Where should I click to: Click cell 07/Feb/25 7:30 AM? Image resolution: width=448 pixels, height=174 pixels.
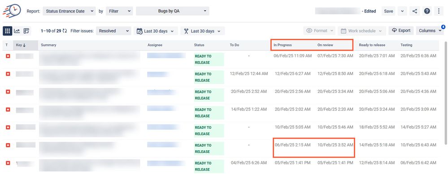coord(335,56)
